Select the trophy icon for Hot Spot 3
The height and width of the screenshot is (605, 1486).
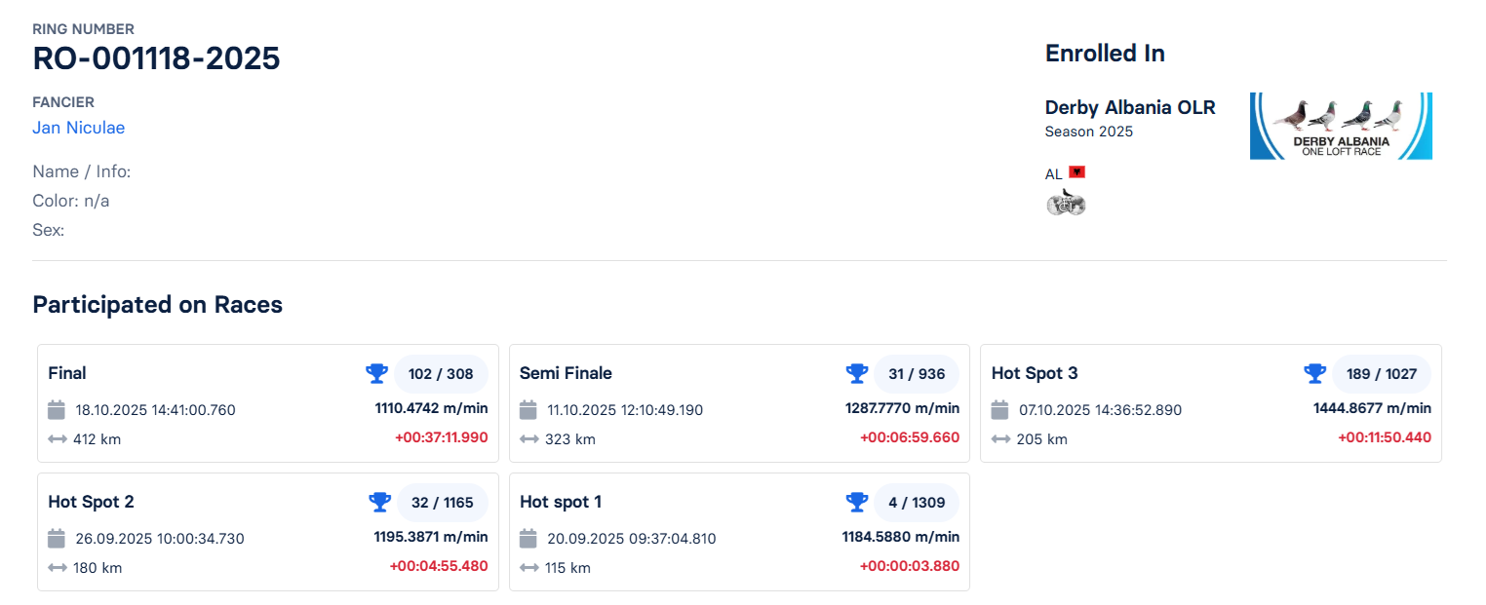pyautogui.click(x=1315, y=373)
